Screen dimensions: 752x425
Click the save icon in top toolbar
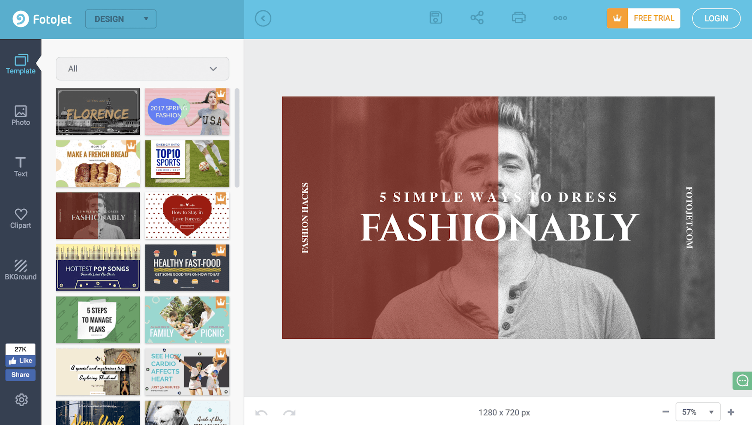[435, 18]
